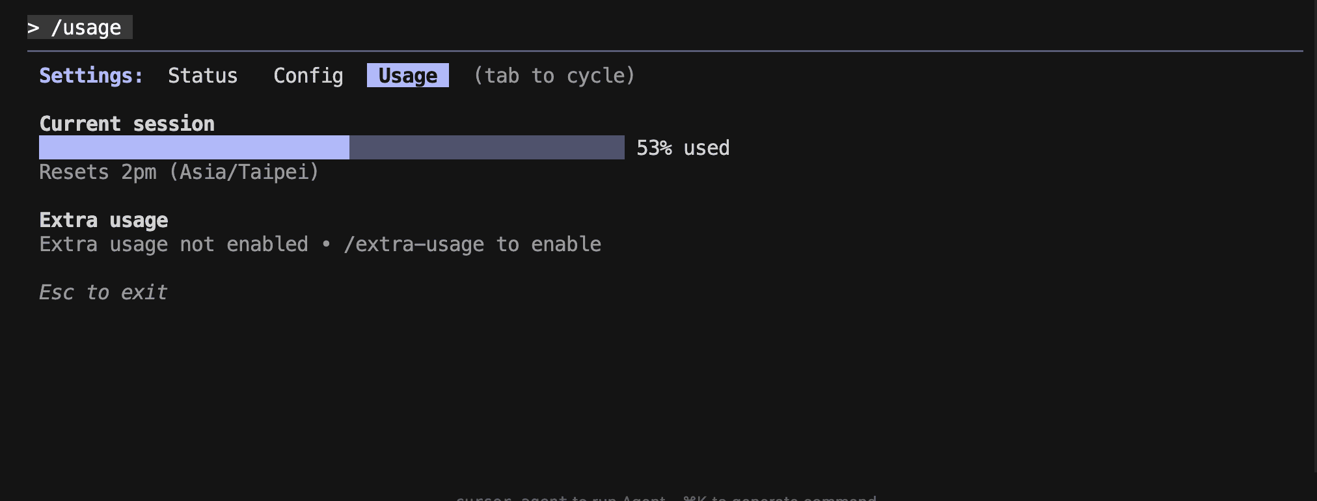Click the "(tab to cycle)" hint
Image resolution: width=1317 pixels, height=501 pixels.
pos(554,75)
